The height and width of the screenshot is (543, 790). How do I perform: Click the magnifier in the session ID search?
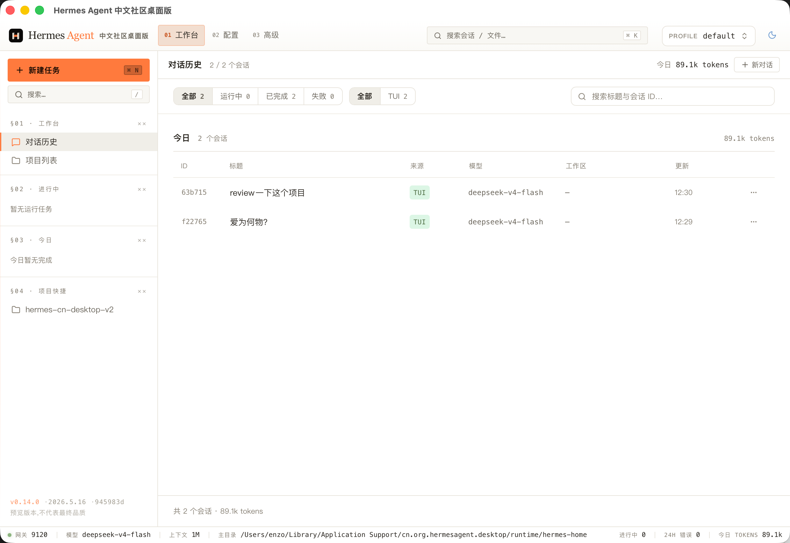click(582, 97)
